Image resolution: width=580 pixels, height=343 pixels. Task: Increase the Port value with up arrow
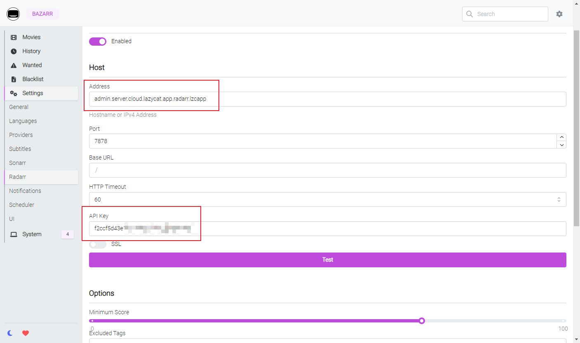(x=561, y=137)
